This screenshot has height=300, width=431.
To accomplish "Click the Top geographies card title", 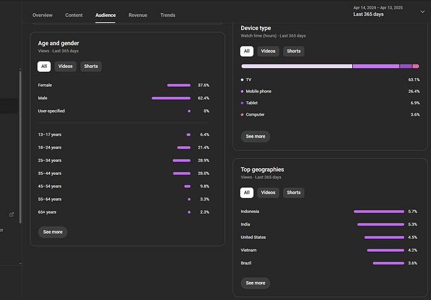I will click(262, 169).
